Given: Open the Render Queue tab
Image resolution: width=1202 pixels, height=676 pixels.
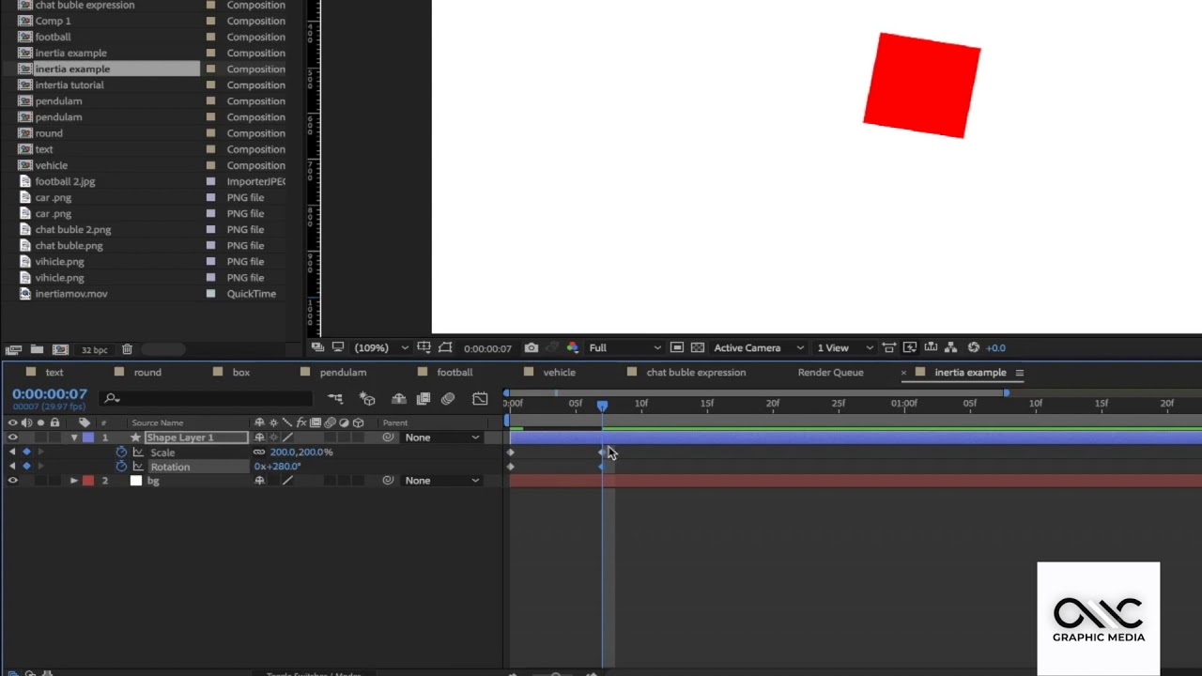Looking at the screenshot, I should (830, 373).
